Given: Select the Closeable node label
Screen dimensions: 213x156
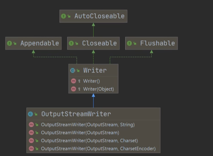Looking at the screenshot, I should (x=99, y=43).
